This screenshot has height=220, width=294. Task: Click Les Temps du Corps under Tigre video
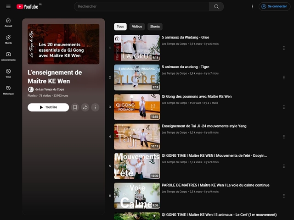174,73
